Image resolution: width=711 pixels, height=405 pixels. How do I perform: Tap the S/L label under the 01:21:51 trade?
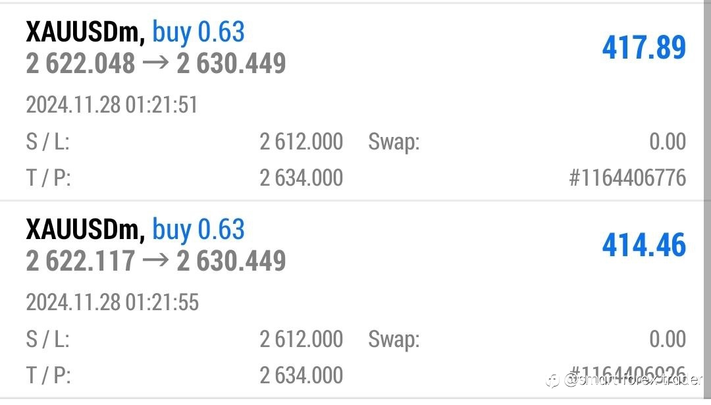pos(47,142)
